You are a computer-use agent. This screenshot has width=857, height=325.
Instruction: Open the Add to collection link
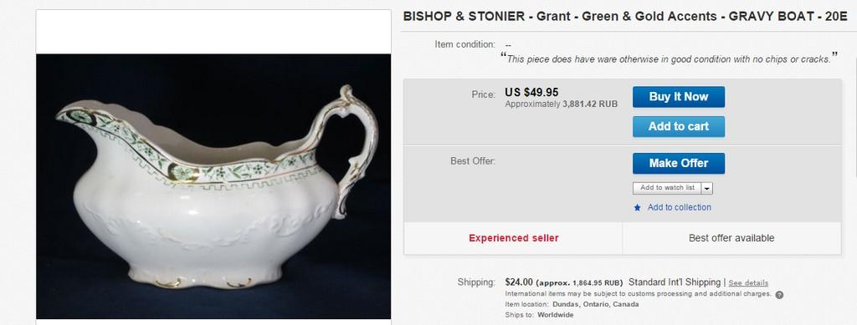[x=680, y=207]
